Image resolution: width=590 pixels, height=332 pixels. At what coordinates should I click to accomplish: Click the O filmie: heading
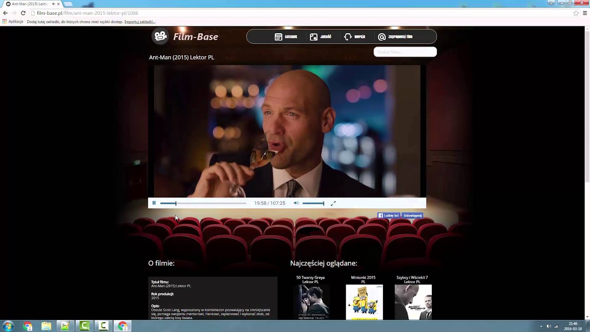[161, 263]
